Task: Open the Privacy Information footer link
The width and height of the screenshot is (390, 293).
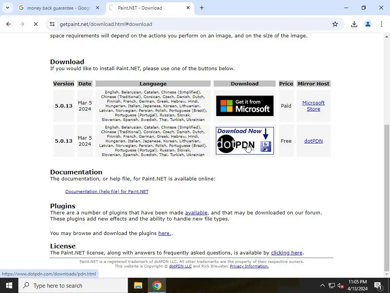Action: pos(249,266)
